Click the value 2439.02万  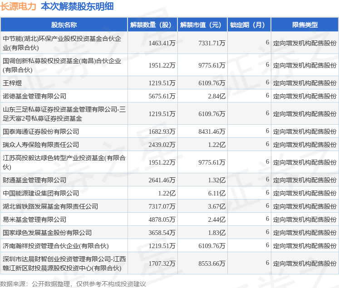[x=162, y=145]
